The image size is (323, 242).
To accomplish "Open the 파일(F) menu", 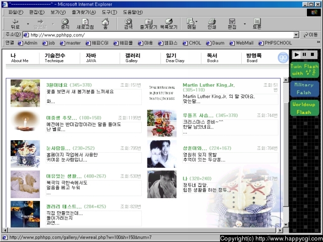I will [x=16, y=12].
